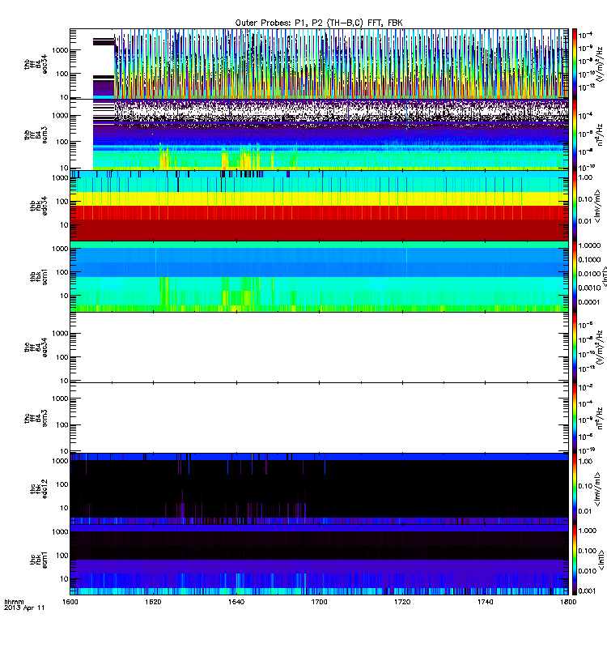The image size is (607, 648).
Task: Click the color bar beside thc fbk edc12 panel
Action: (575, 489)
